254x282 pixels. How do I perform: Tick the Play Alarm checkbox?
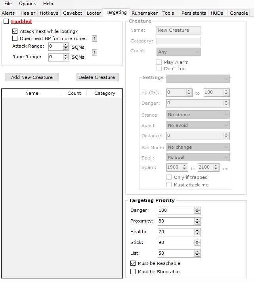(x=159, y=62)
